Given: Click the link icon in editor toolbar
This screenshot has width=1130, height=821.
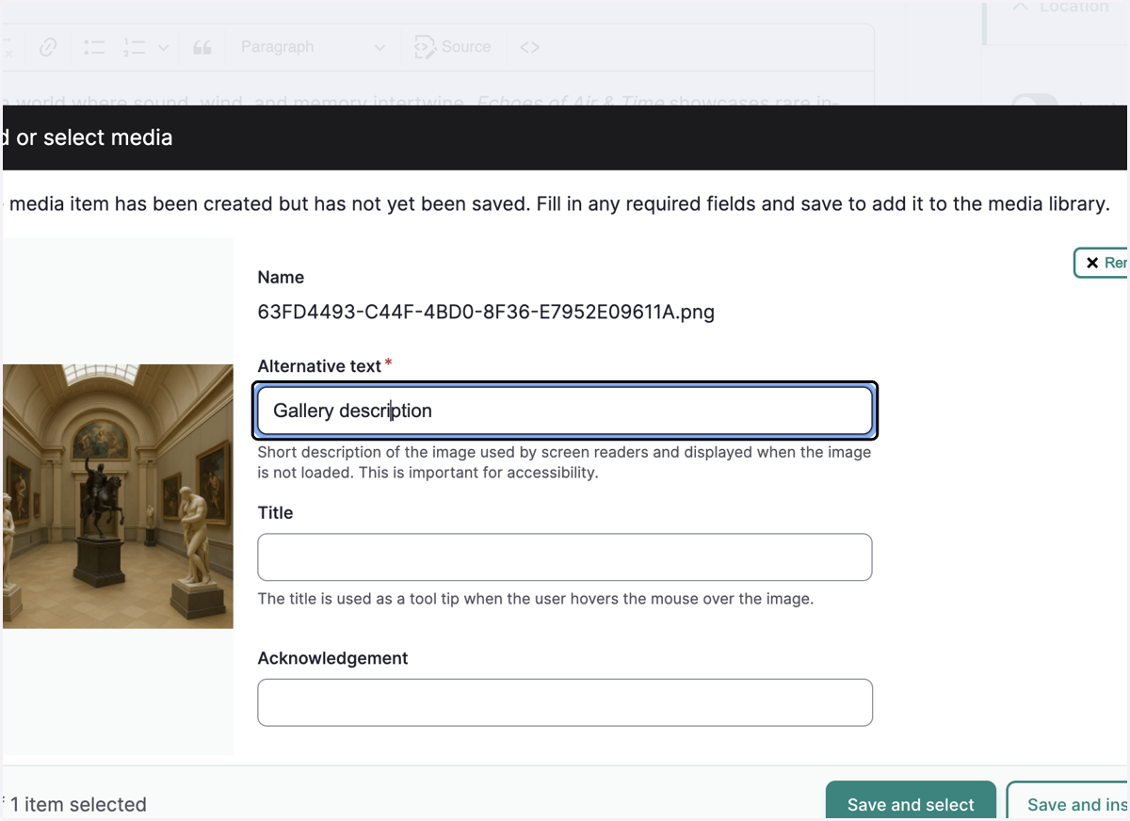Looking at the screenshot, I should [48, 47].
